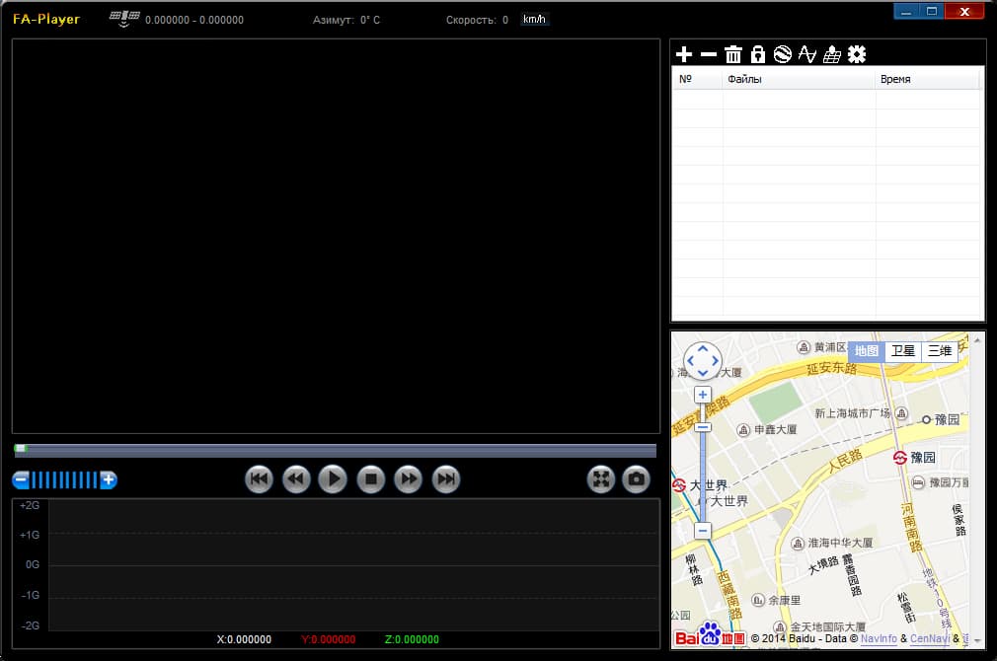Click the X:0.000000 axis value
The width and height of the screenshot is (997, 661).
(244, 639)
